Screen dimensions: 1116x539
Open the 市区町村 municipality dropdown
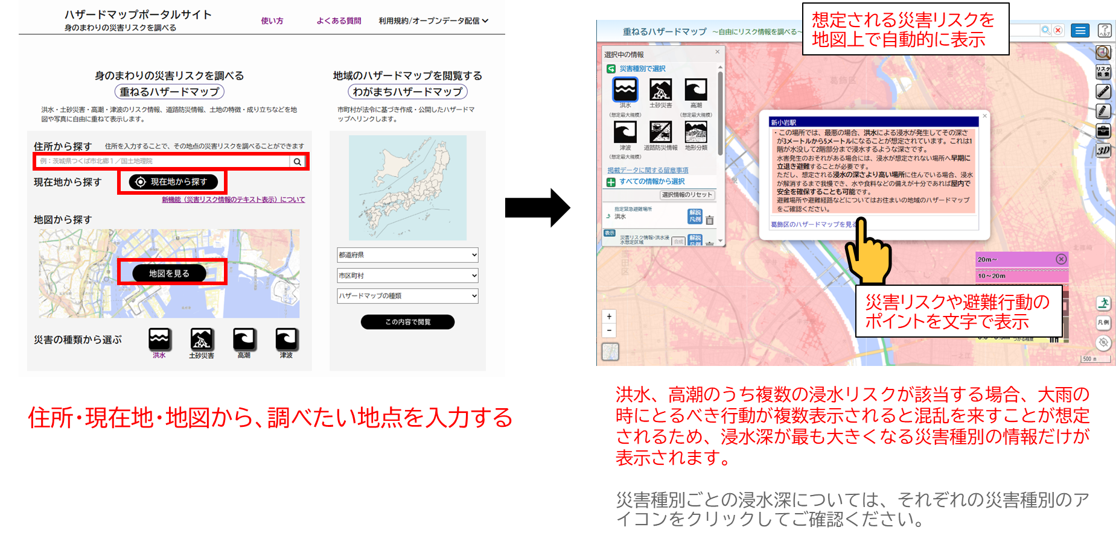click(407, 276)
